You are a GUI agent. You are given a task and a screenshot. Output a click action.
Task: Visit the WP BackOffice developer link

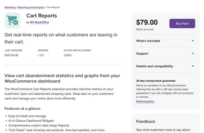40,22
